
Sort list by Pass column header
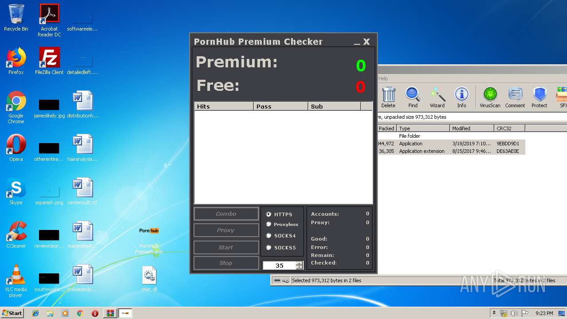pyautogui.click(x=281, y=106)
